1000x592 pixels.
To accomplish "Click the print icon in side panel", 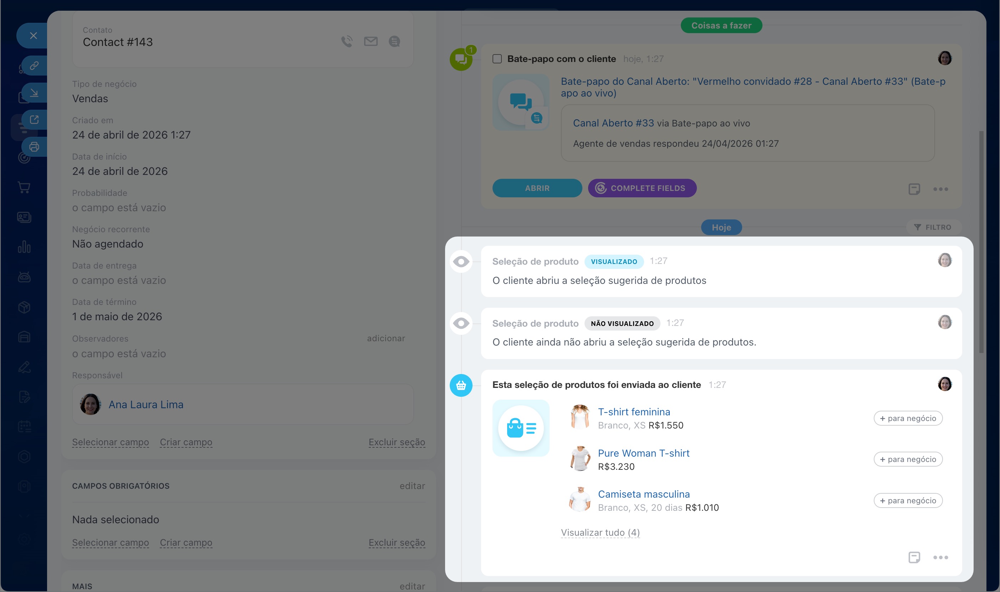I will pos(34,147).
